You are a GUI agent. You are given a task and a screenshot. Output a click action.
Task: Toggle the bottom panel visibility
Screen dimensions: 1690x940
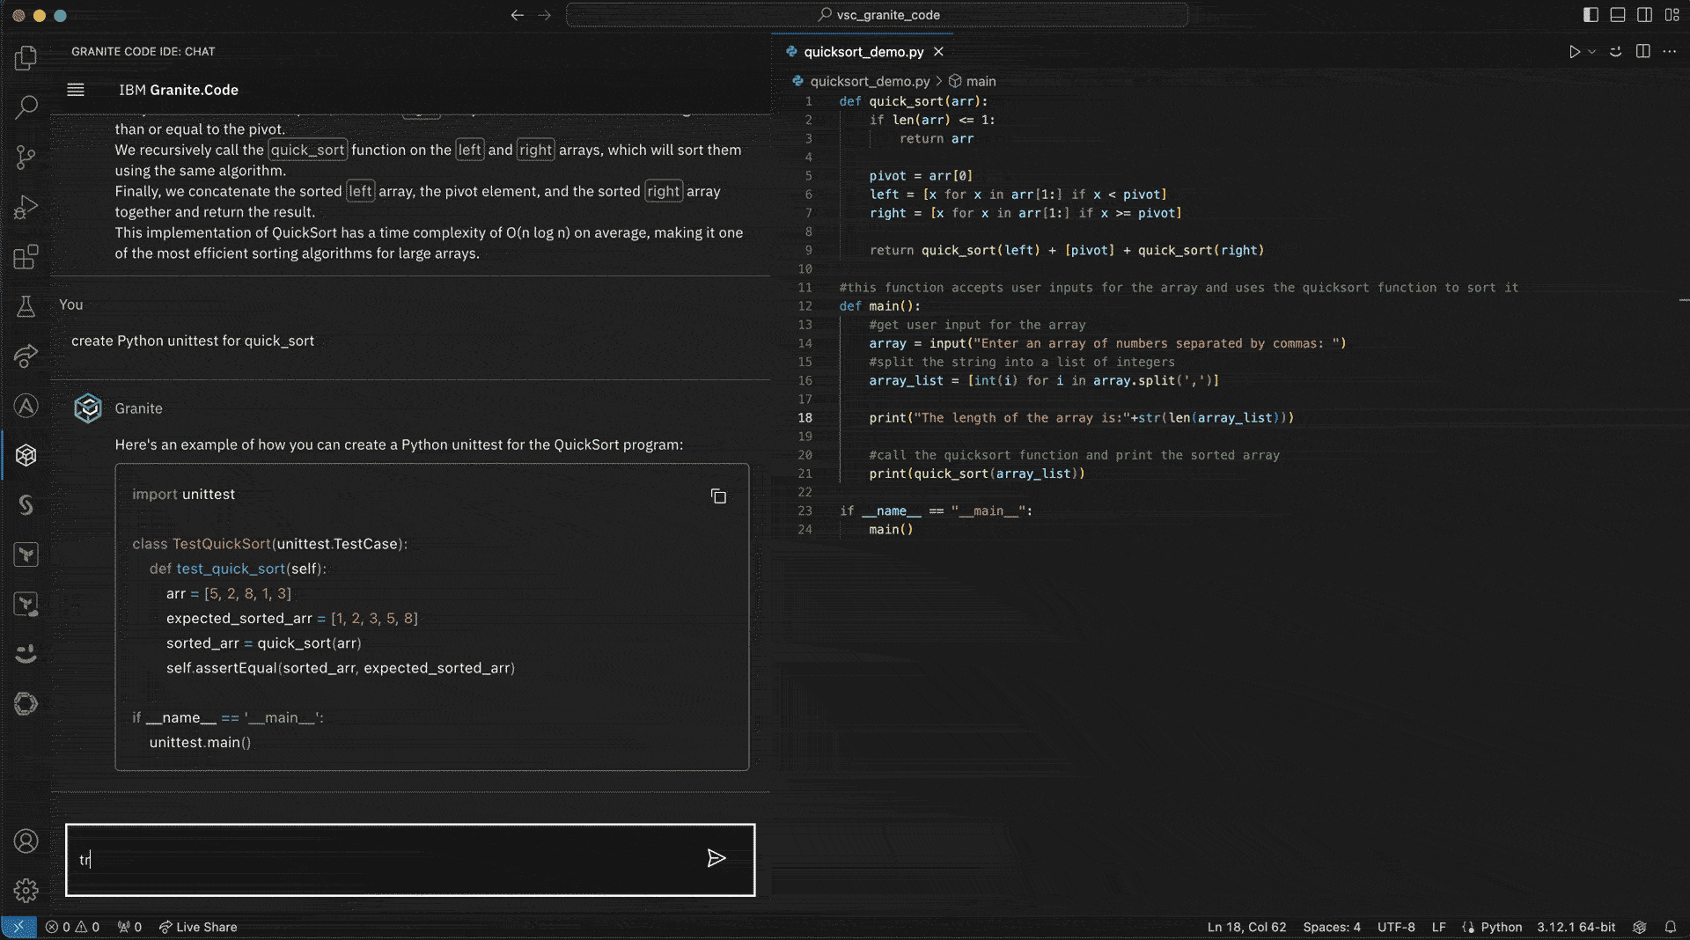1617,14
